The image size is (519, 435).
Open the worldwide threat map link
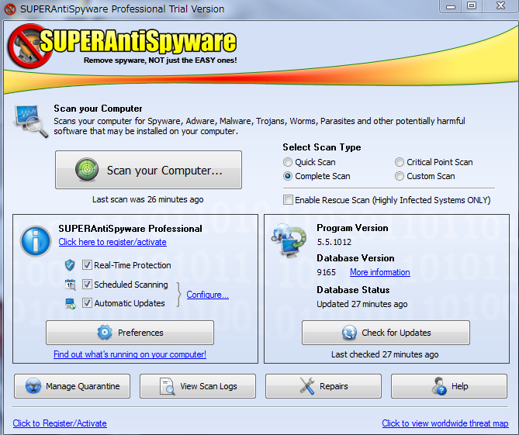[445, 423]
